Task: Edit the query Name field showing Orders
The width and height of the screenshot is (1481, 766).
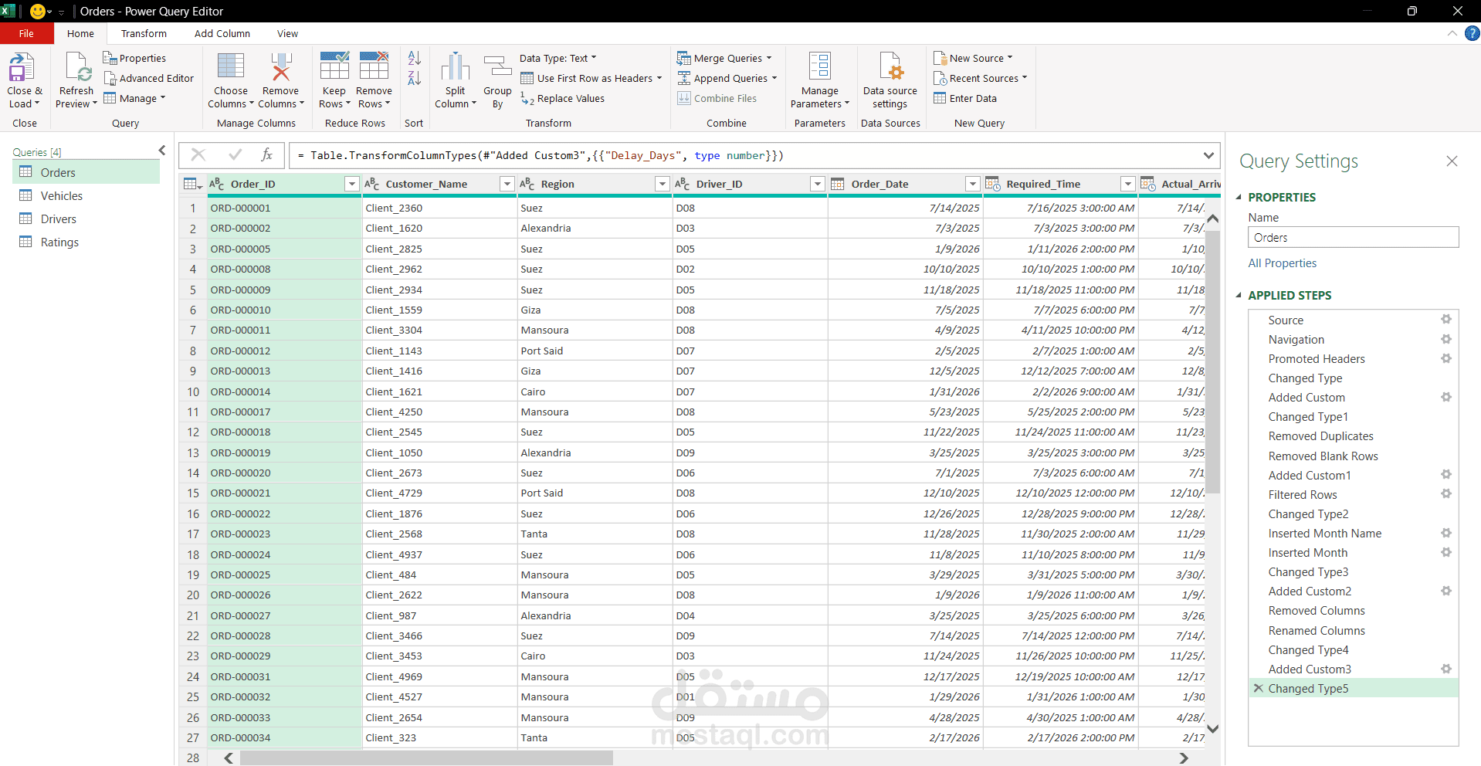Action: [x=1352, y=237]
